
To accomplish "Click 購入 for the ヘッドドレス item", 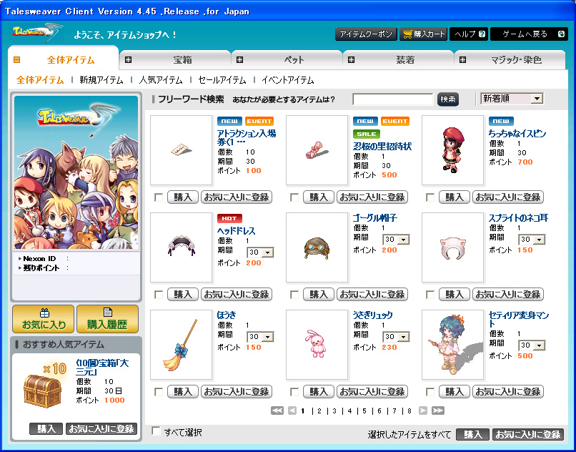I will point(183,295).
